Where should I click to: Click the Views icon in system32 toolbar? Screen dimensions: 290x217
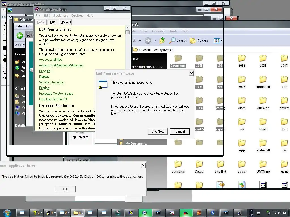[217, 40]
